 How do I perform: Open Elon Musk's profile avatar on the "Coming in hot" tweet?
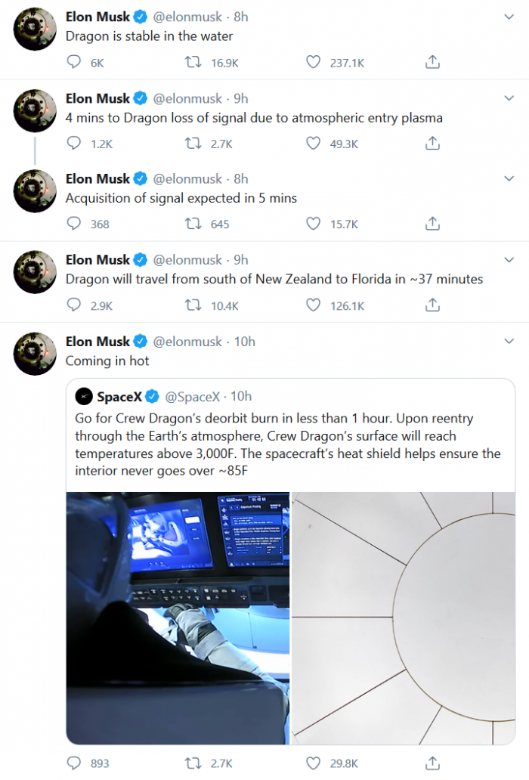[34, 353]
